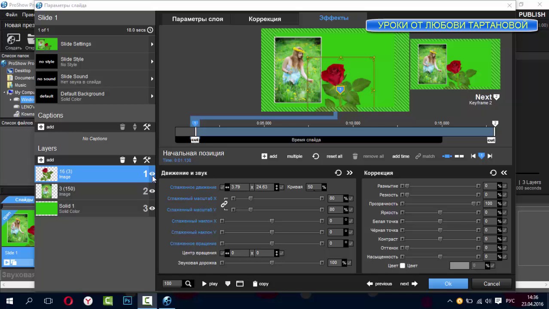Click the Layers reorder up/down arrows

coord(135,160)
